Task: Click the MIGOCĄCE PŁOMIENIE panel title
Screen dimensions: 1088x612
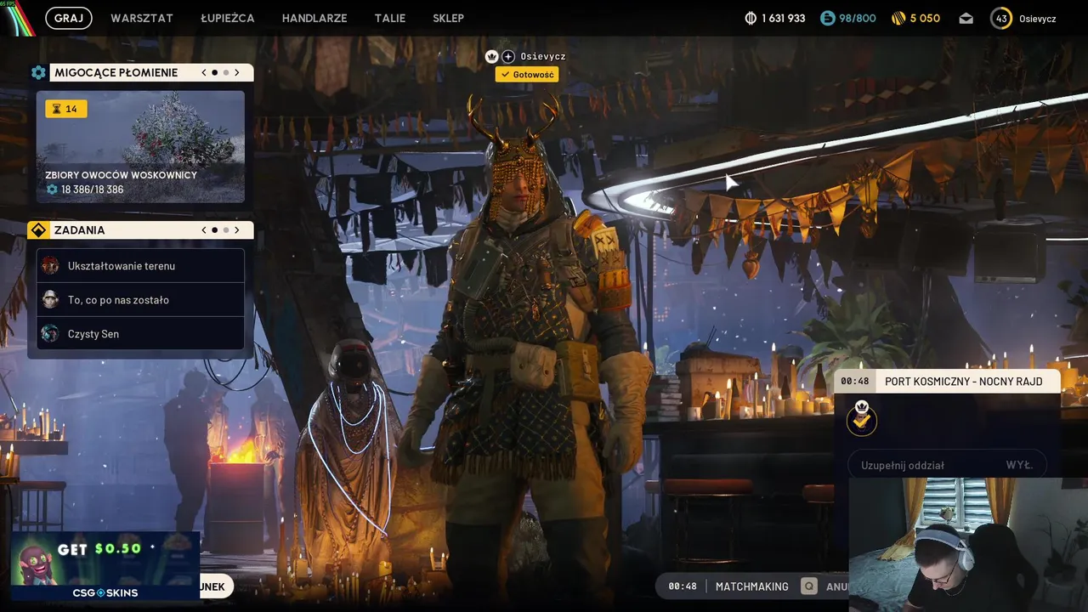Action: (116, 72)
